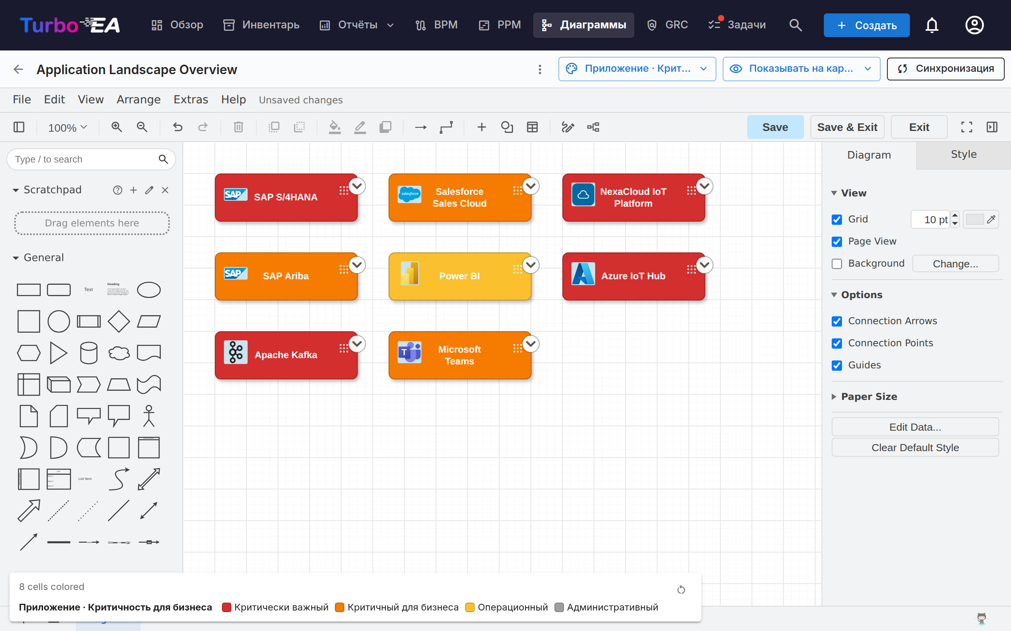The height and width of the screenshot is (631, 1011).
Task: Click the delete trash icon
Action: point(238,127)
